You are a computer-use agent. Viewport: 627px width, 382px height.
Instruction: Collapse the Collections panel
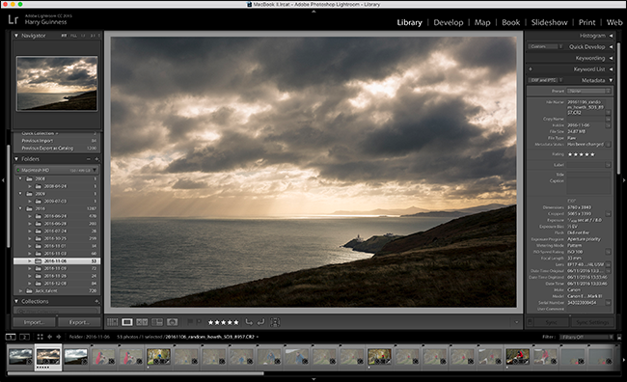16,301
